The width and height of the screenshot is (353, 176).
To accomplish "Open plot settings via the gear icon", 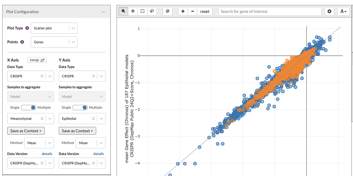I will pyautogui.click(x=329, y=11).
